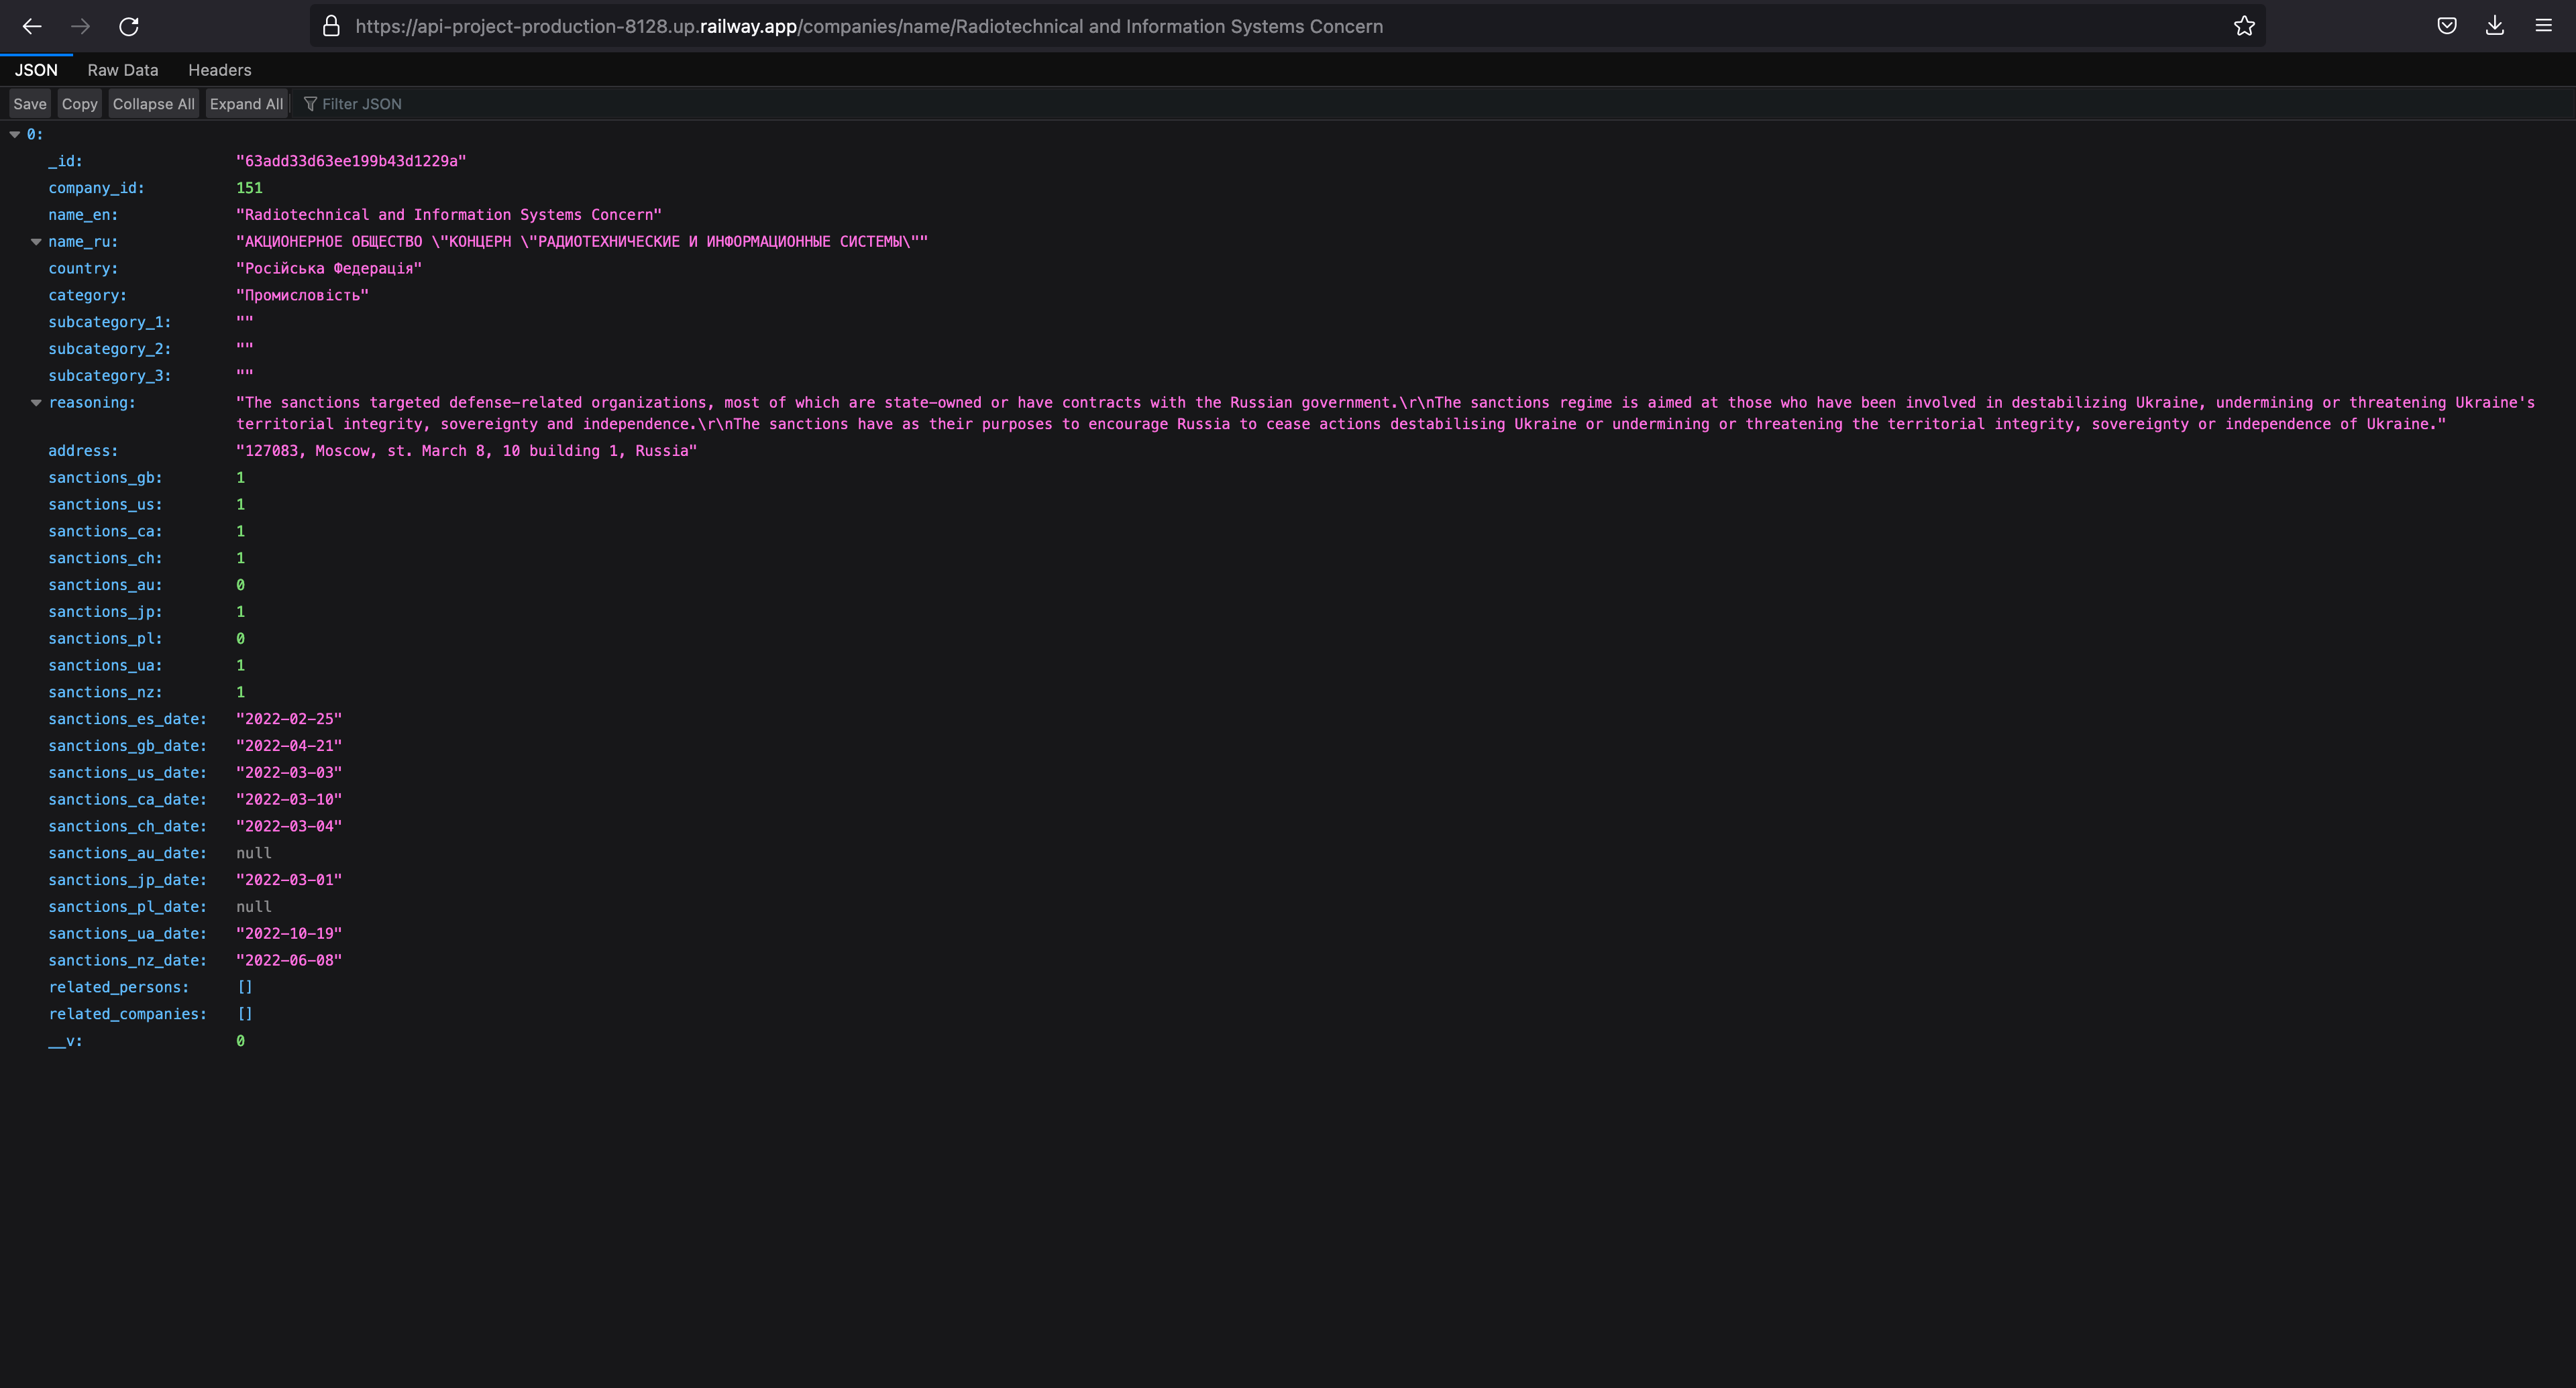
Task: Switch to the Raw Data tab
Action: pyautogui.click(x=122, y=70)
